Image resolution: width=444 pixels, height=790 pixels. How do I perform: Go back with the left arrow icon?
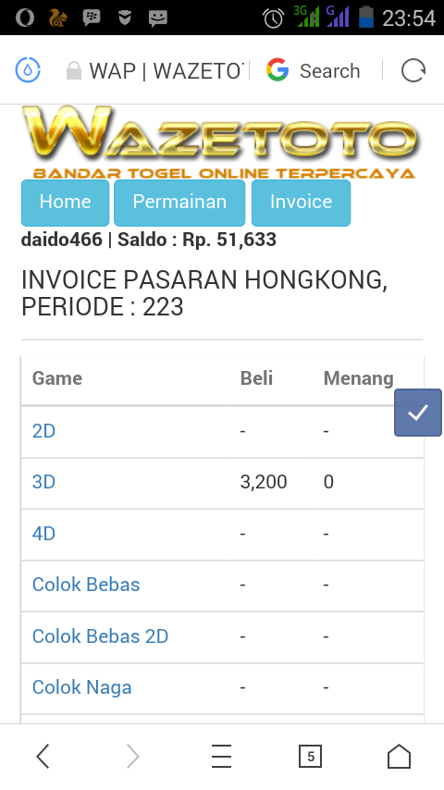coord(43,757)
